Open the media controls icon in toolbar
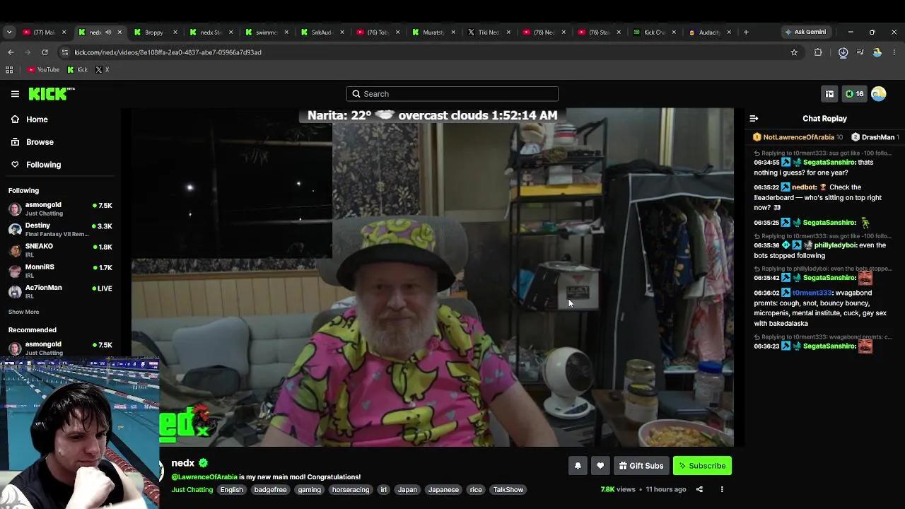The image size is (905, 509). click(x=860, y=52)
